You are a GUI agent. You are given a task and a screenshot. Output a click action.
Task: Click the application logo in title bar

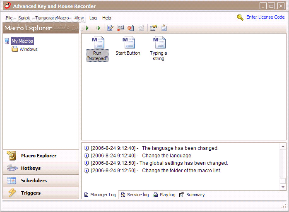click(x=7, y=5)
